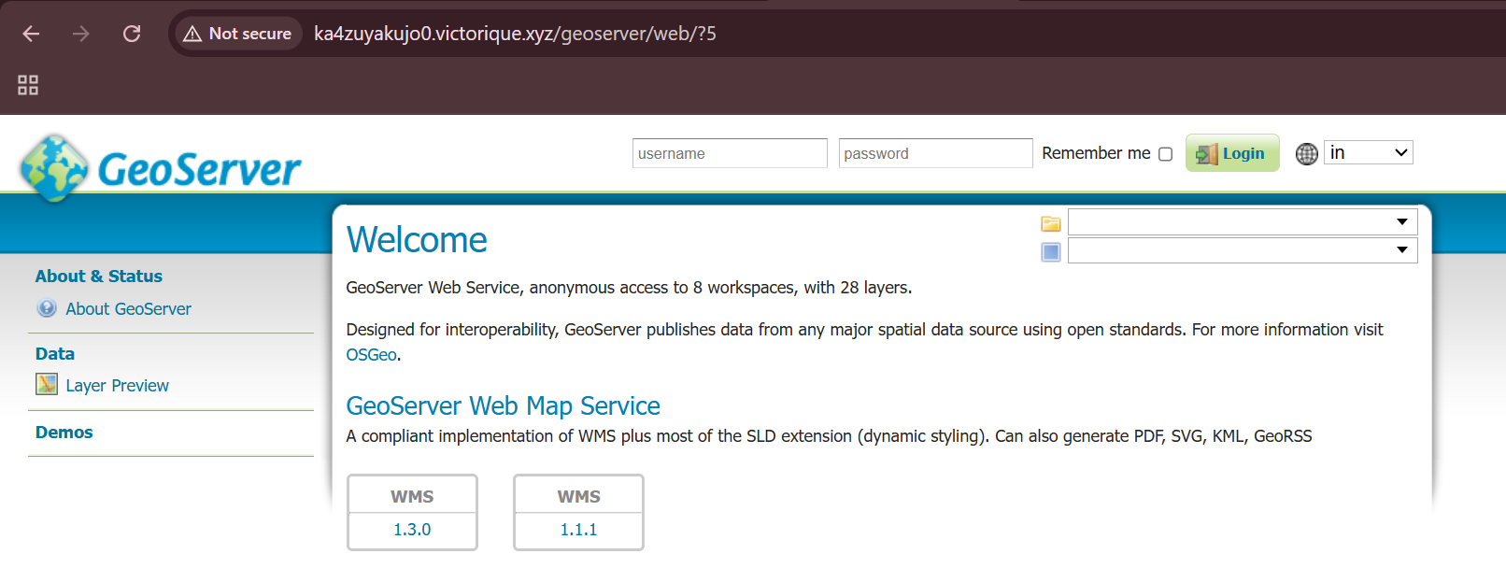1506x568 pixels.
Task: Focus the username input field
Action: [729, 153]
